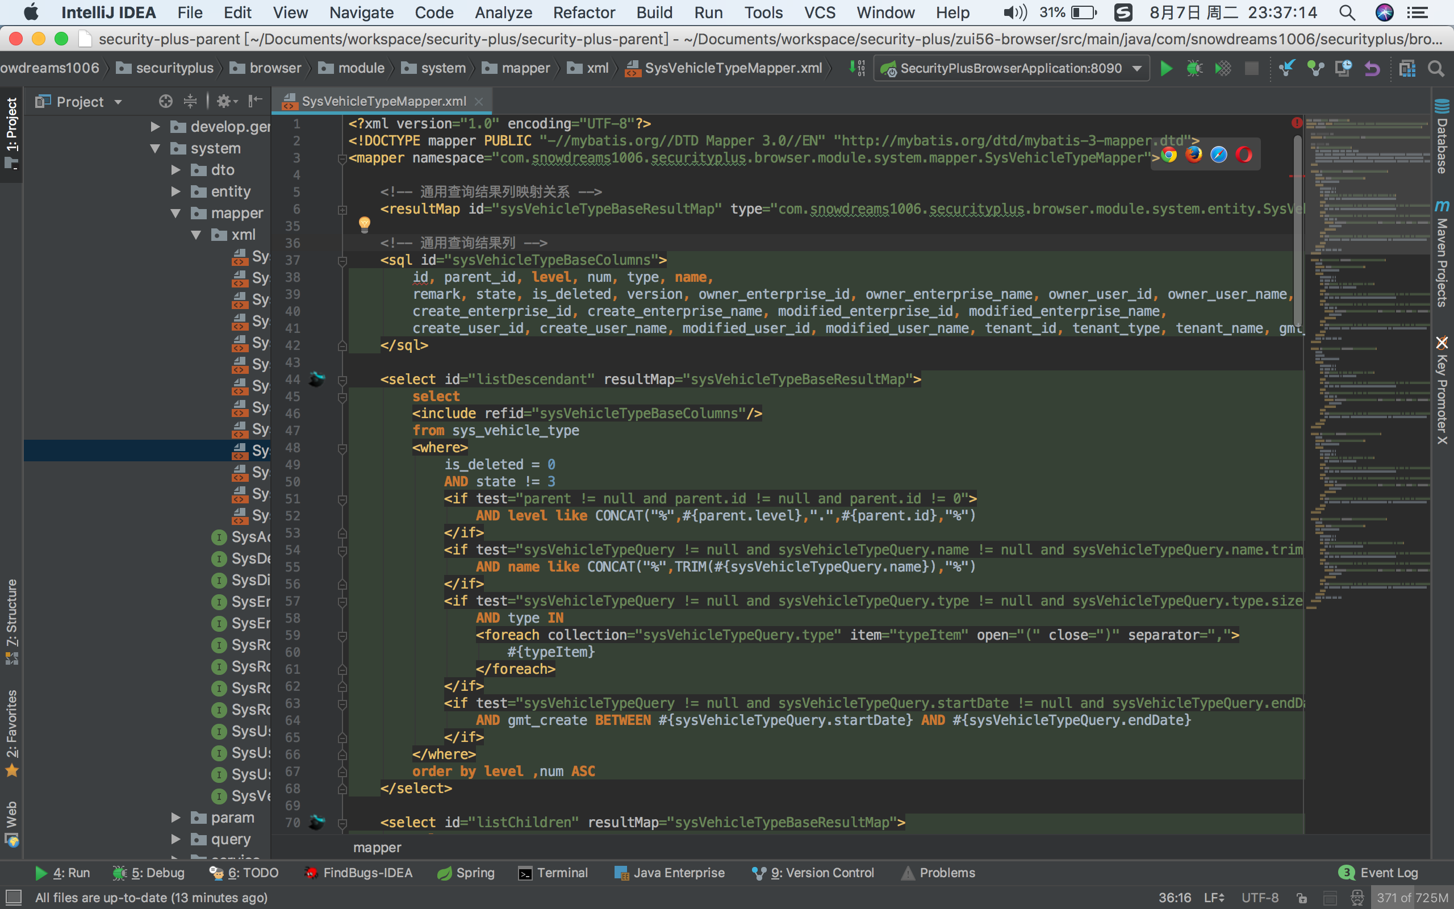Navigate to mapper method from line 70 gutter
The width and height of the screenshot is (1454, 909).
coord(316,822)
